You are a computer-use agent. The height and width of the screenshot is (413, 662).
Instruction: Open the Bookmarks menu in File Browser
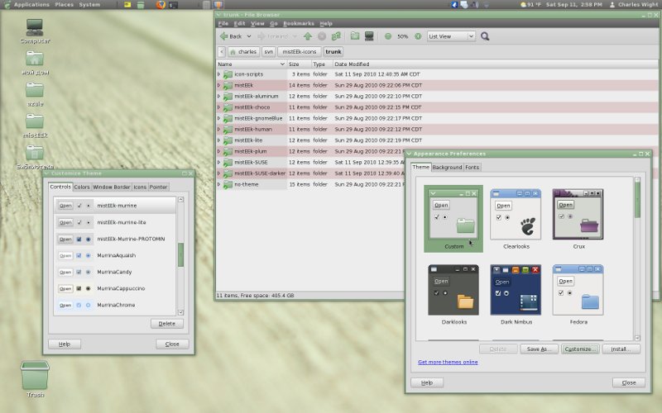(x=299, y=24)
